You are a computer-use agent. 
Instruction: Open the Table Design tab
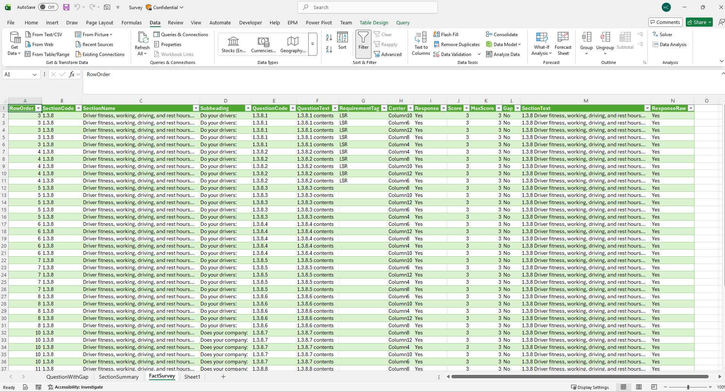[x=374, y=23]
